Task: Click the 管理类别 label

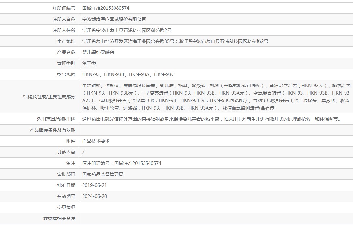Action: [66, 63]
